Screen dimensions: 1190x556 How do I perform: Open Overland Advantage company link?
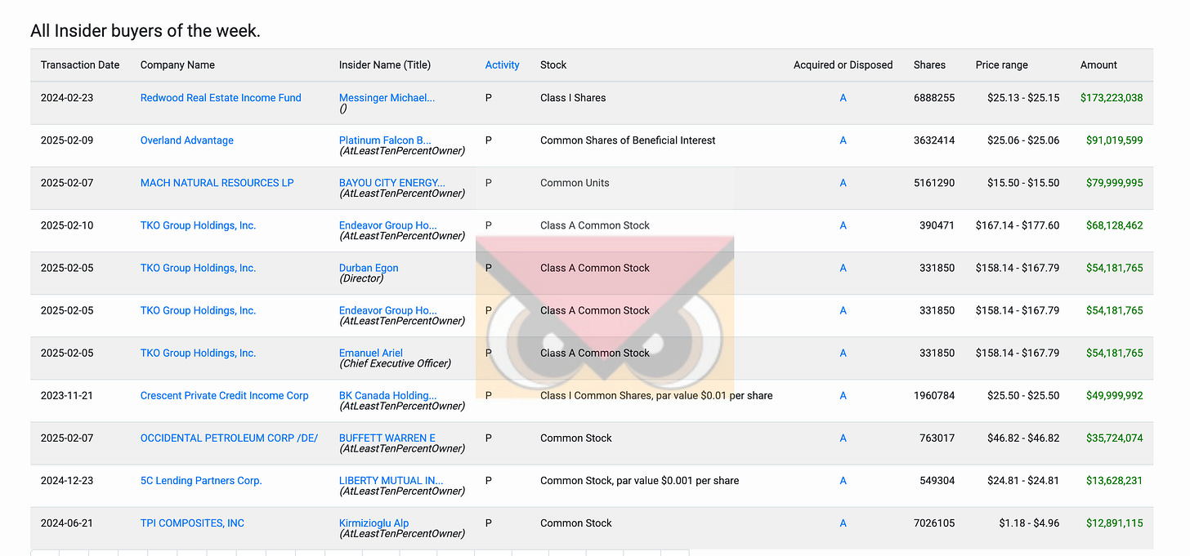[x=187, y=140]
